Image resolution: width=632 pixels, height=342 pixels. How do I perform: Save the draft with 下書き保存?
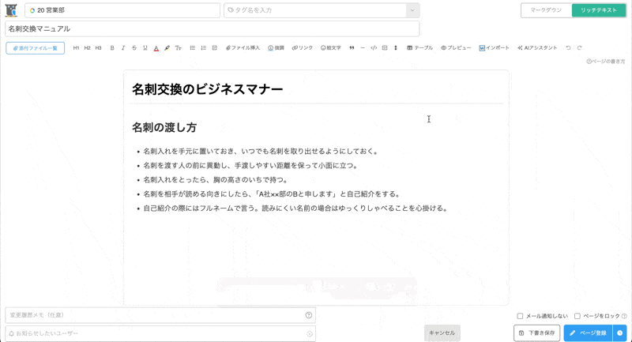[537, 333]
